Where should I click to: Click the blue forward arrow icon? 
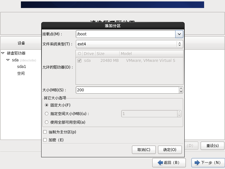tap(197, 163)
